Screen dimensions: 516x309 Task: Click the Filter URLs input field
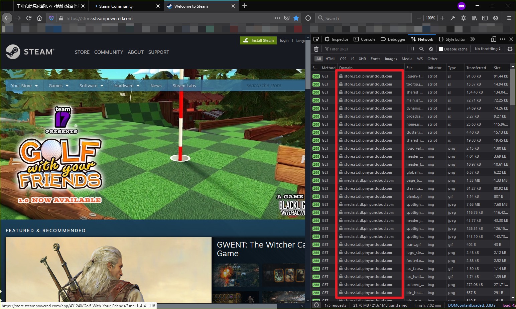point(364,49)
